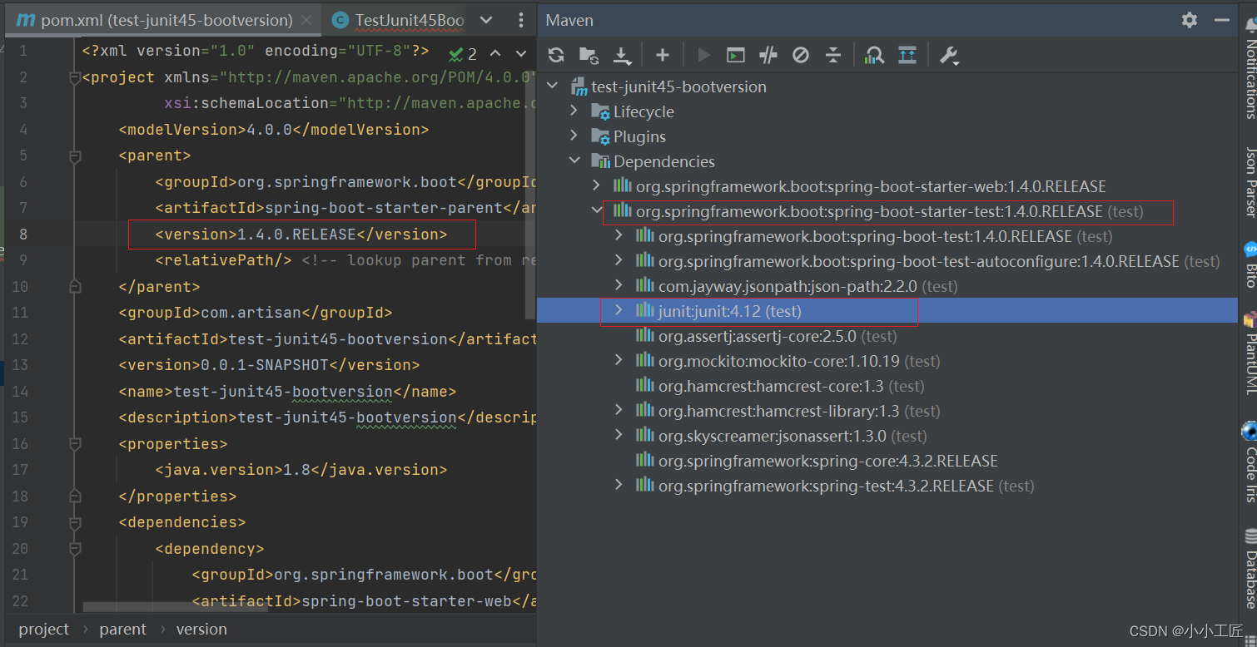The width and height of the screenshot is (1257, 647).
Task: Expand spring-boot-test-autoconfigure node
Action: (618, 261)
